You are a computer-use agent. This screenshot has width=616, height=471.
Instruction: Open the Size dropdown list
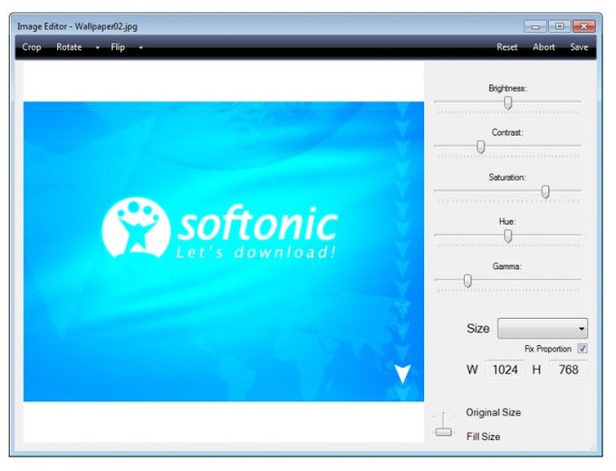pyautogui.click(x=543, y=329)
